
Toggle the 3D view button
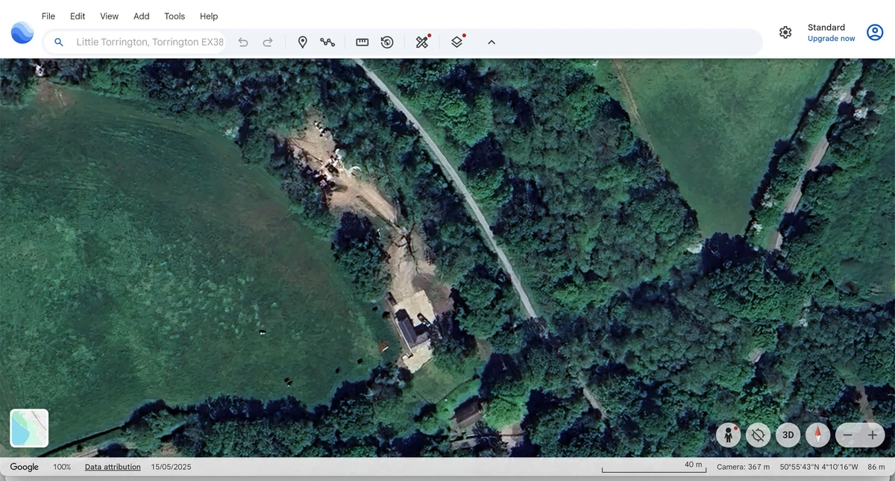click(788, 435)
